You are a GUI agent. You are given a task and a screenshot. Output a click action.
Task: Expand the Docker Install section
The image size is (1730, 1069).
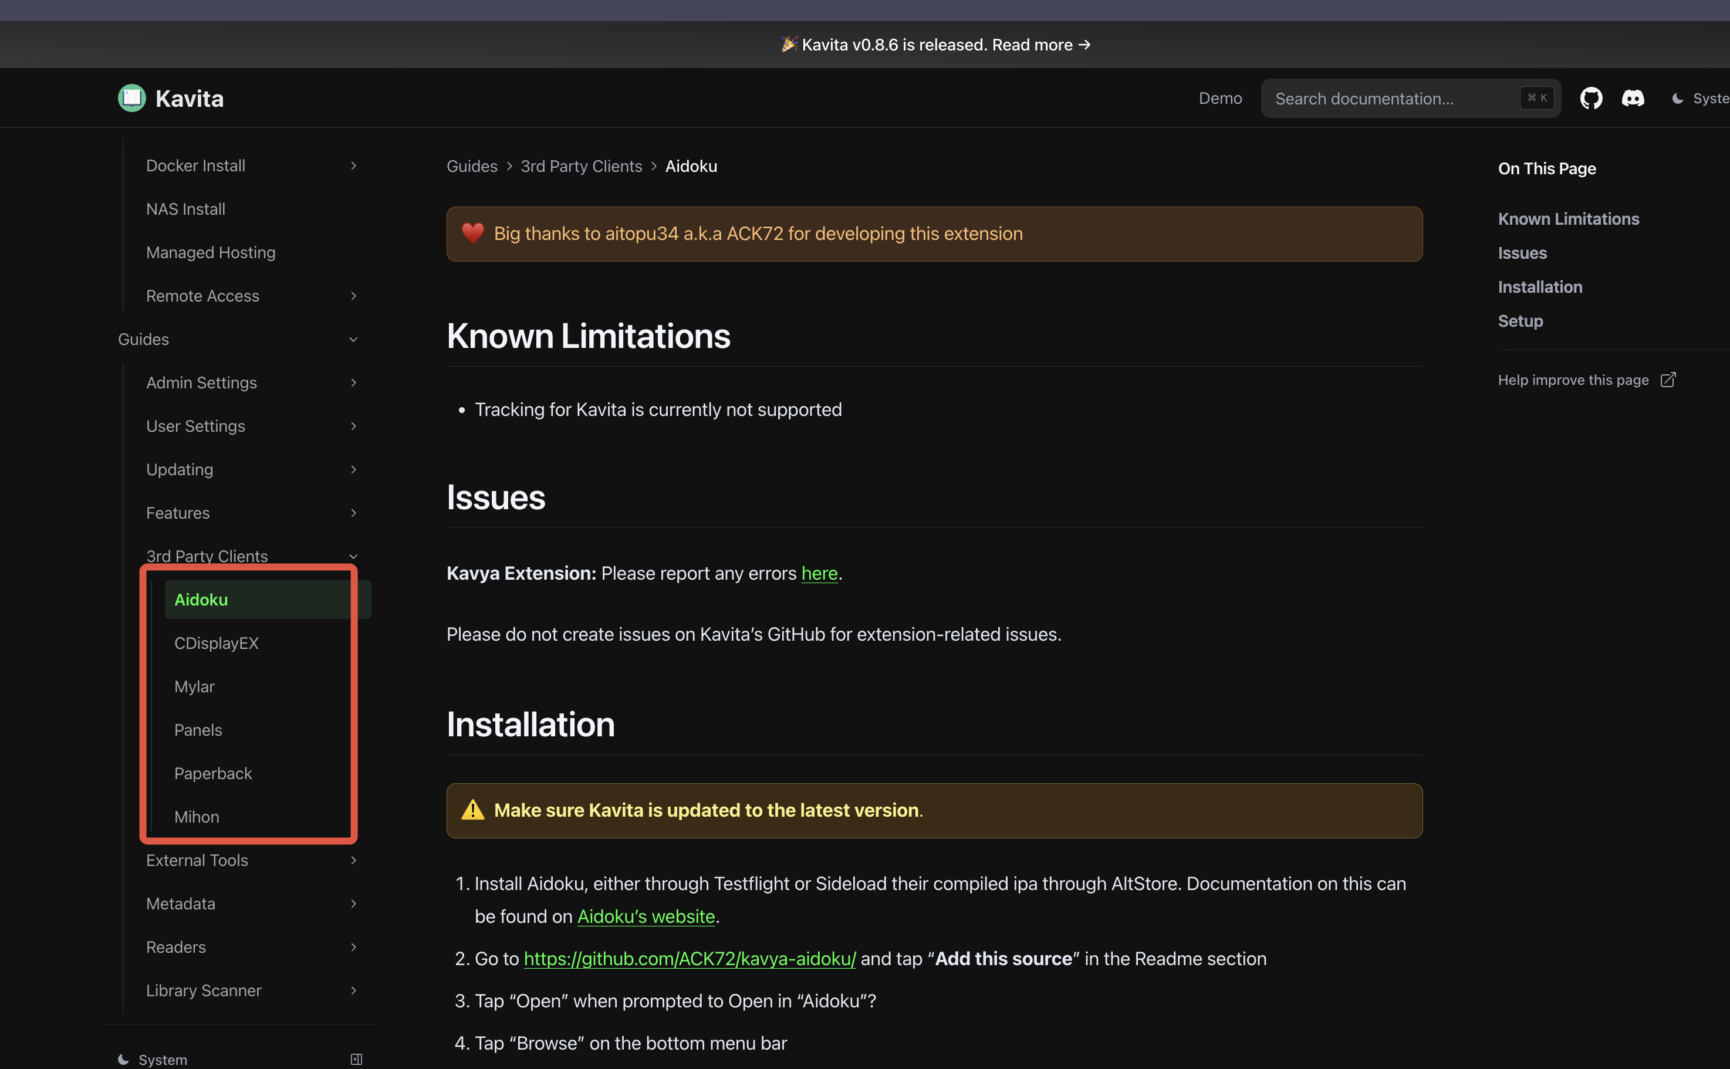coord(353,165)
